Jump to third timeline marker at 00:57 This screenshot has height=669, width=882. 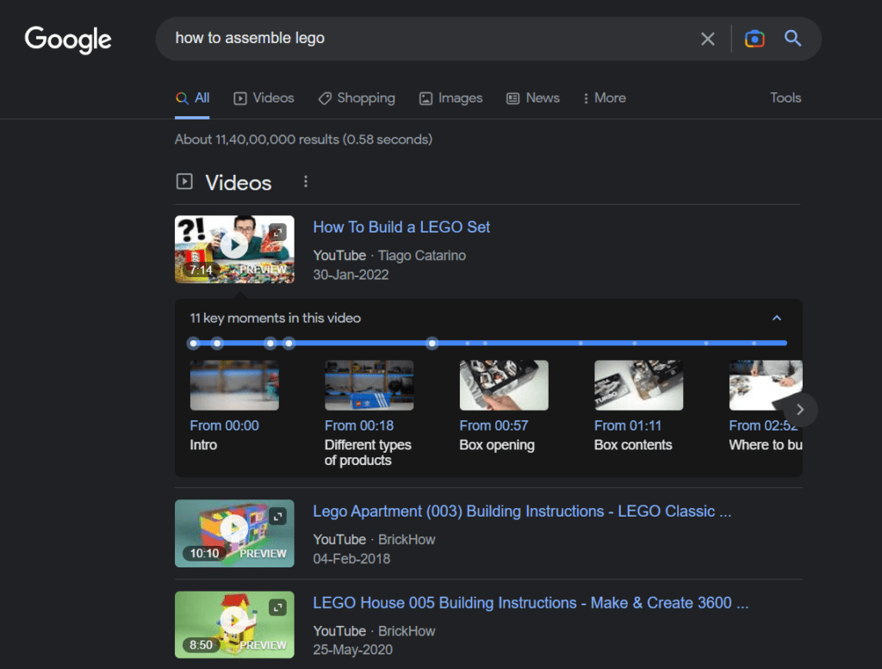[270, 343]
